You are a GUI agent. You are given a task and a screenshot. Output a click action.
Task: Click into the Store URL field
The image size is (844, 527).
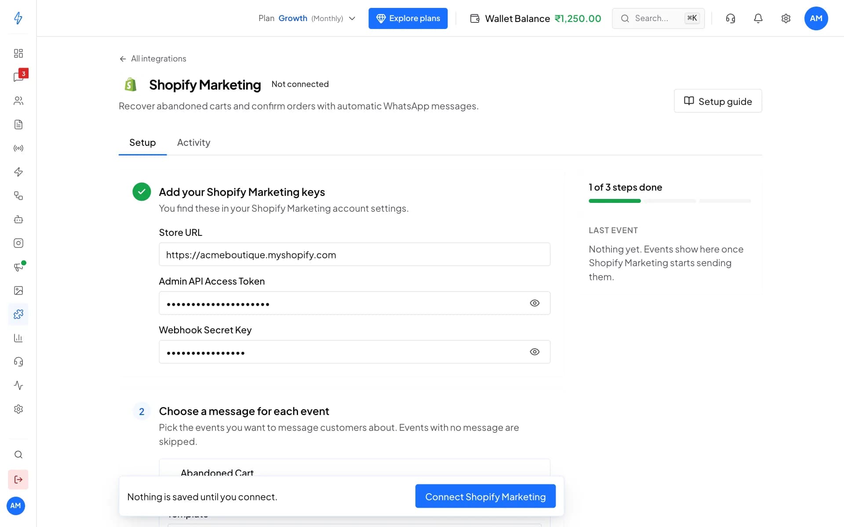(x=354, y=254)
